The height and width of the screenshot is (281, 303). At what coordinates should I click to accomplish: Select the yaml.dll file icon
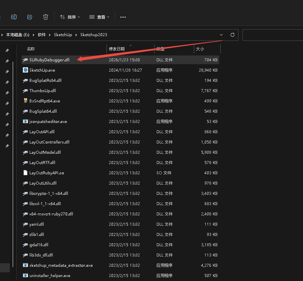coord(25,224)
